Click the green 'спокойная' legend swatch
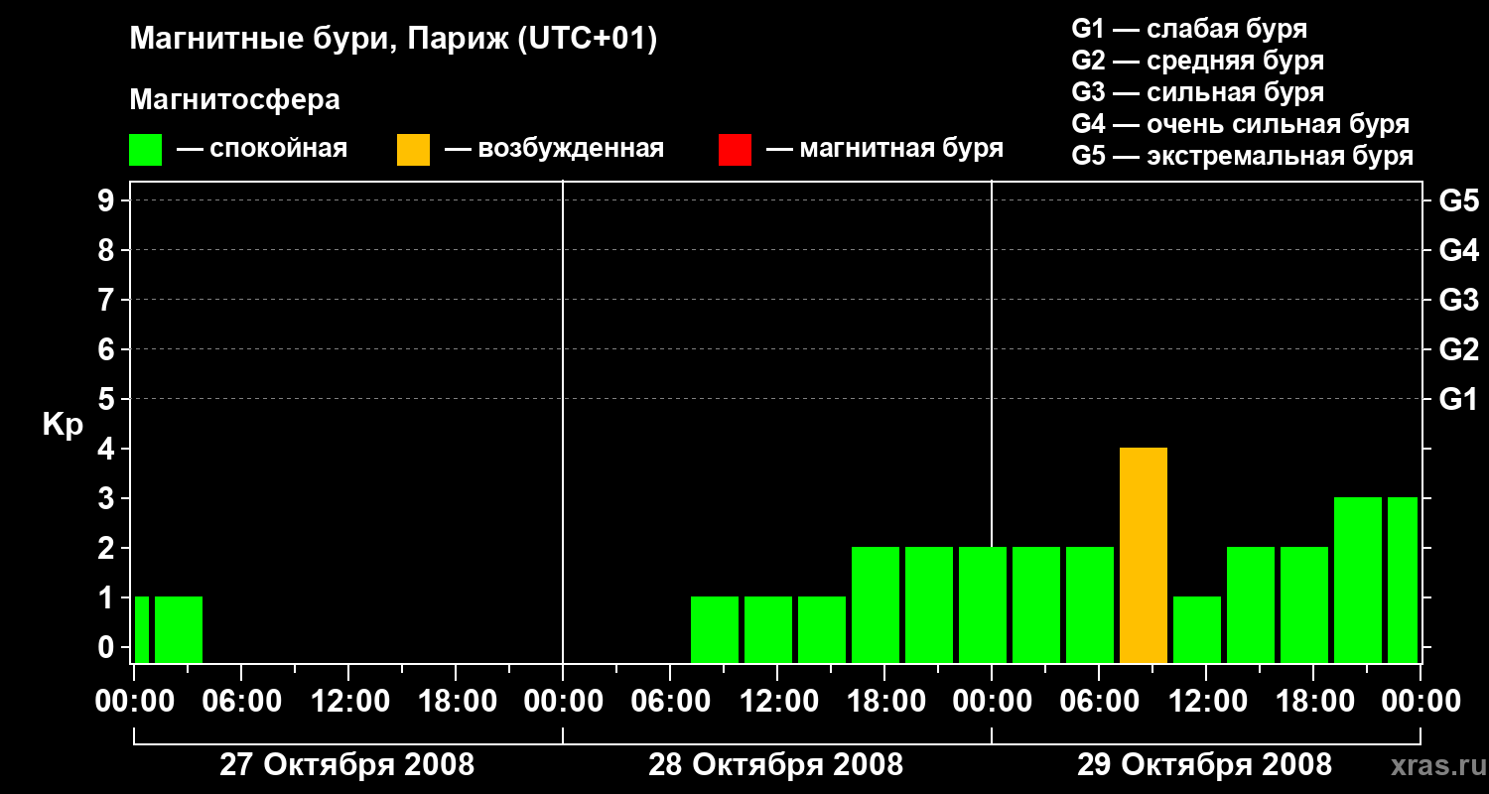The image size is (1489, 794). pyautogui.click(x=145, y=150)
